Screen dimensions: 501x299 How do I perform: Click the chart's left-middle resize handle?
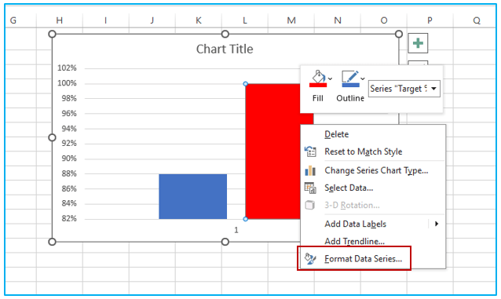point(52,137)
